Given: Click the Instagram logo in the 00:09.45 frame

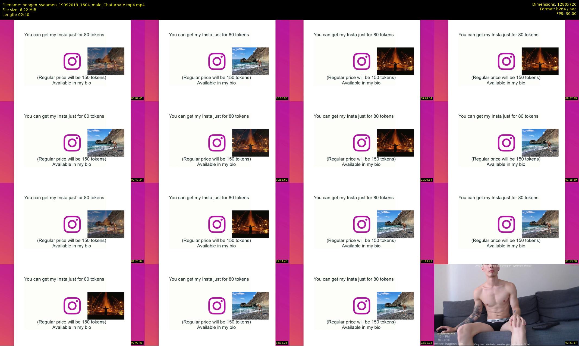Looking at the screenshot, I should (x=72, y=61).
